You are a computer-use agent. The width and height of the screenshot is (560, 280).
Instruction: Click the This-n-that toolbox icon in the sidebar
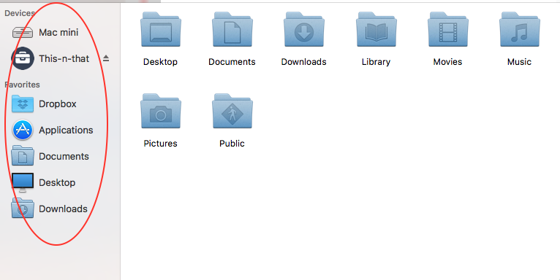[23, 58]
